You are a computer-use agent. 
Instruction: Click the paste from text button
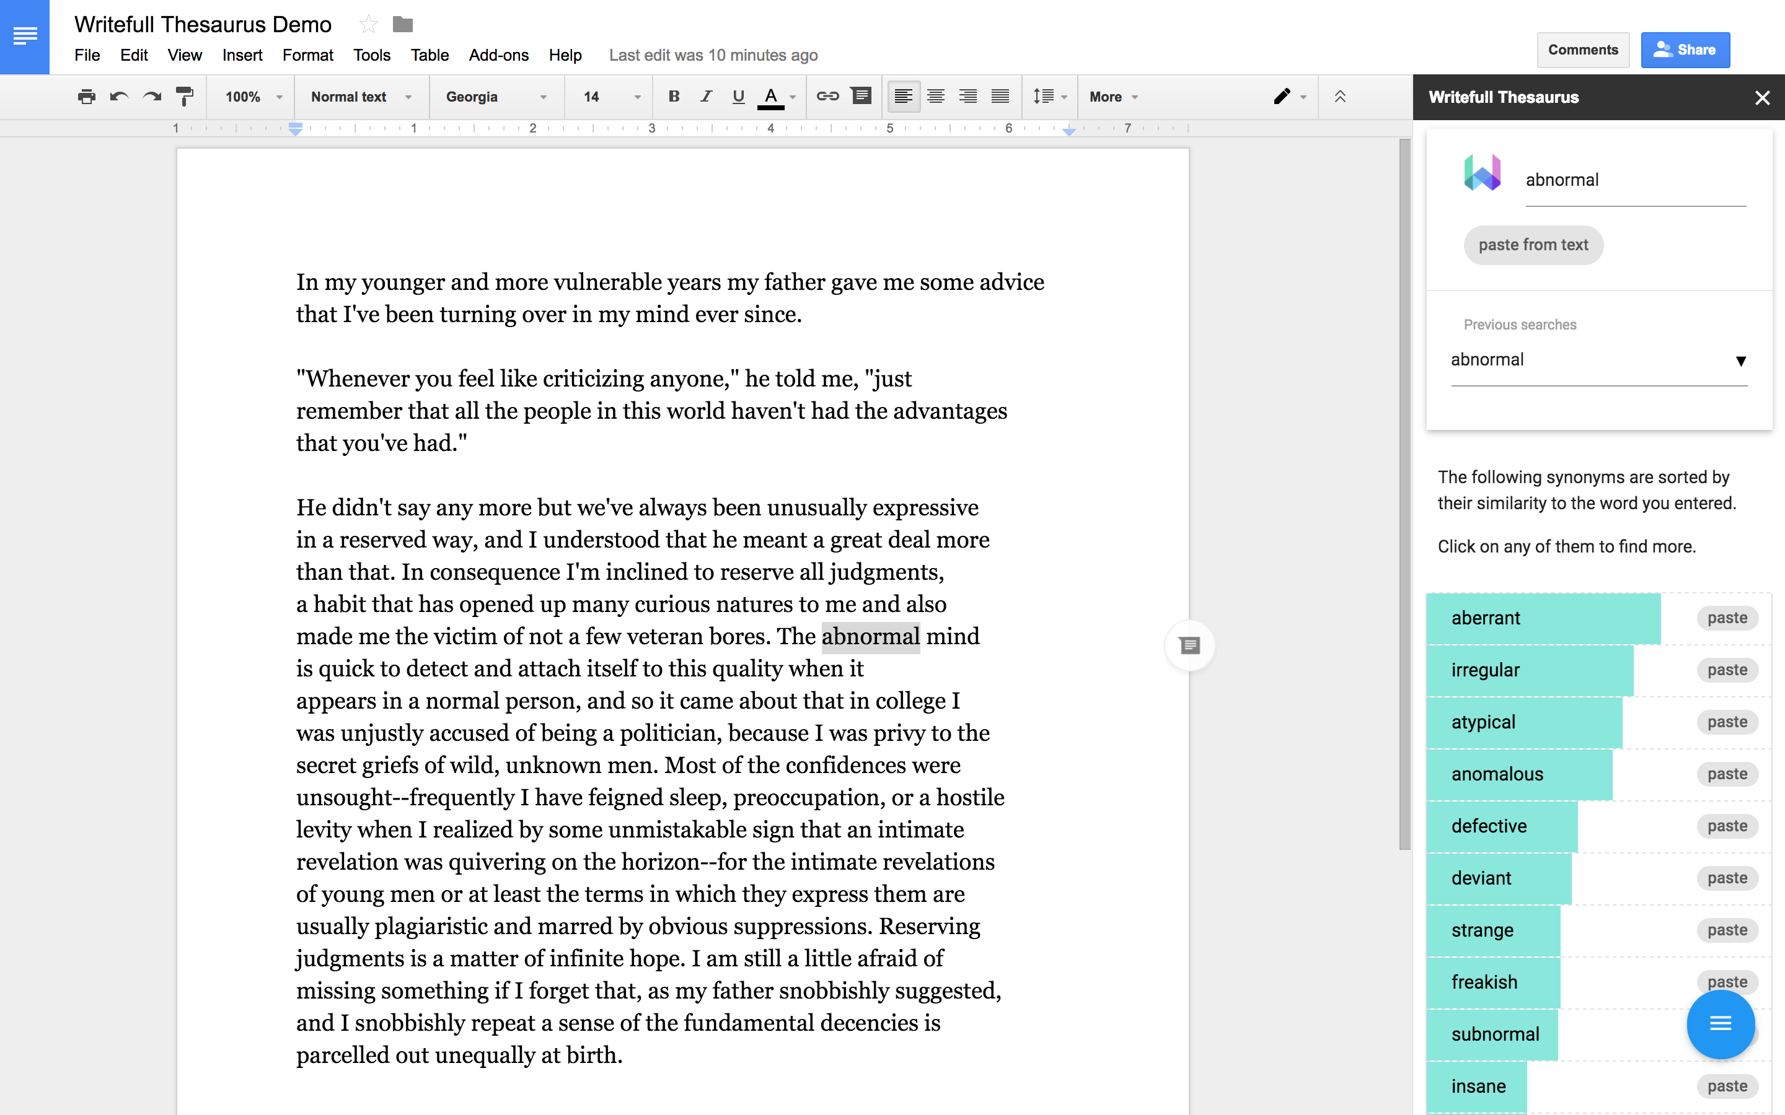coord(1533,245)
